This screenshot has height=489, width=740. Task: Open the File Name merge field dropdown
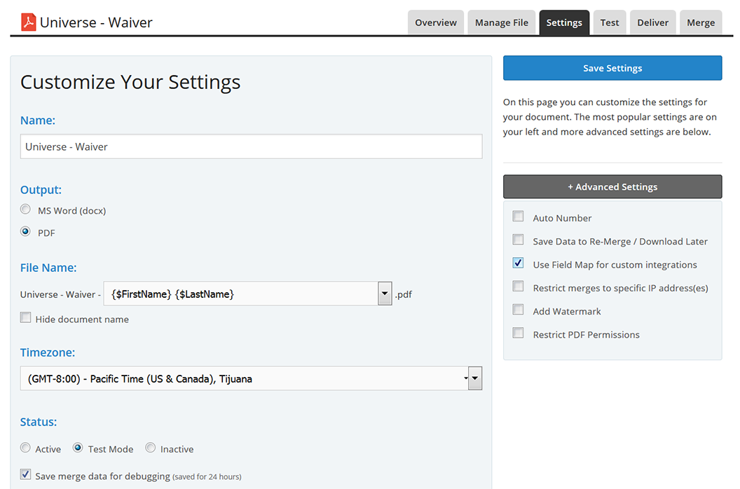(x=385, y=294)
